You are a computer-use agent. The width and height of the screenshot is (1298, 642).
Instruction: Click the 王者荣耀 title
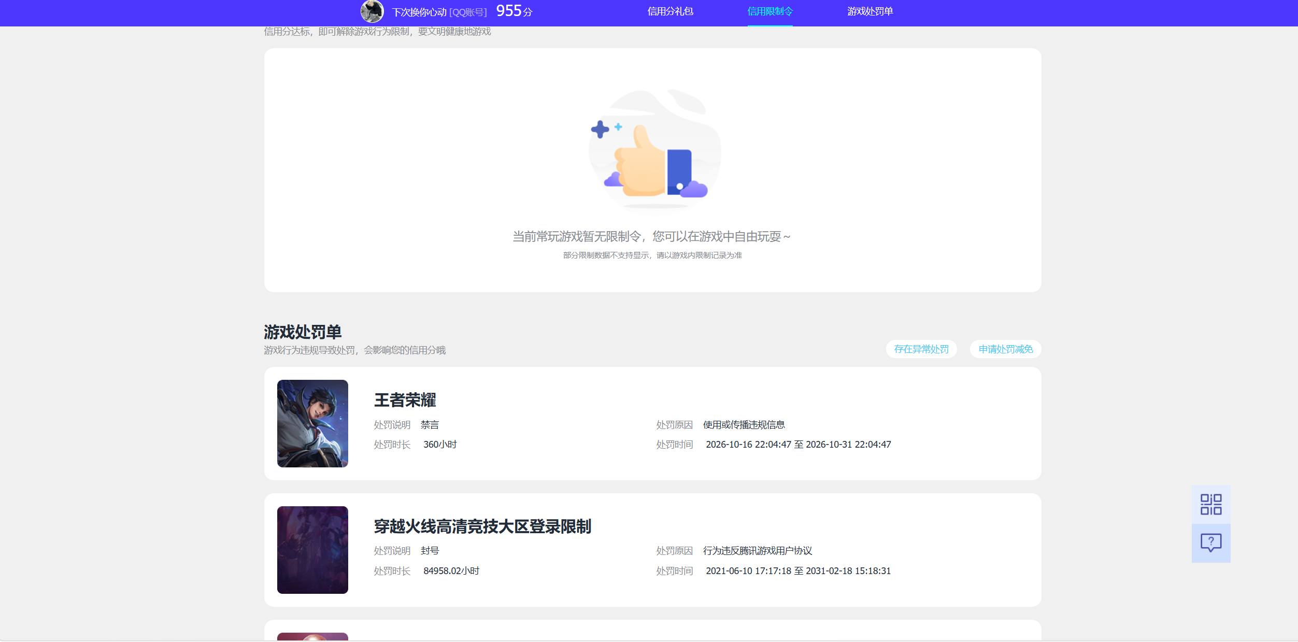[x=405, y=400]
